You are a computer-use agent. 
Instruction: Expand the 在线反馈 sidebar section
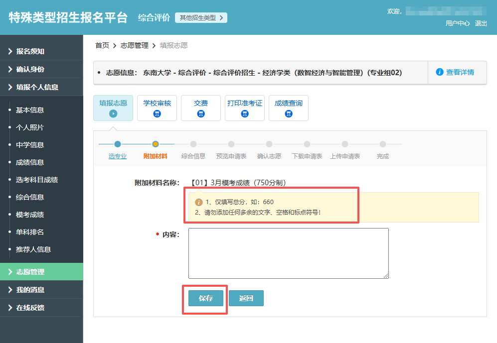41,308
